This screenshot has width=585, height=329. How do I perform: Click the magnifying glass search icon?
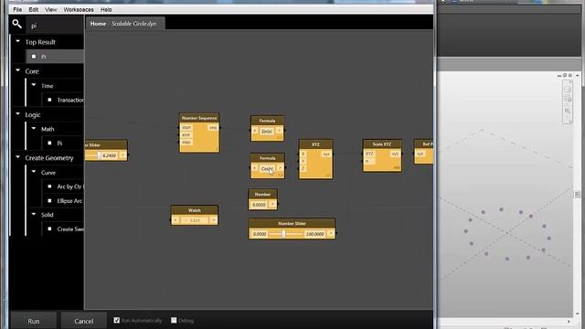[x=16, y=25]
